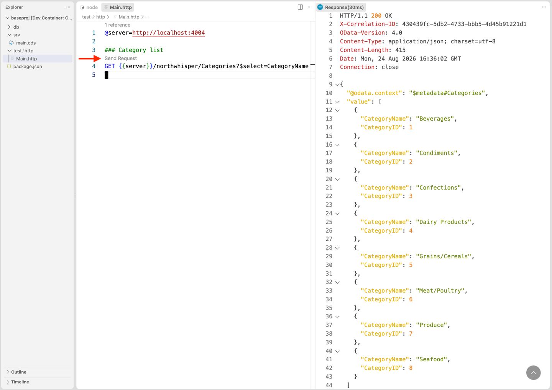Click the node tab icon

[82, 8]
